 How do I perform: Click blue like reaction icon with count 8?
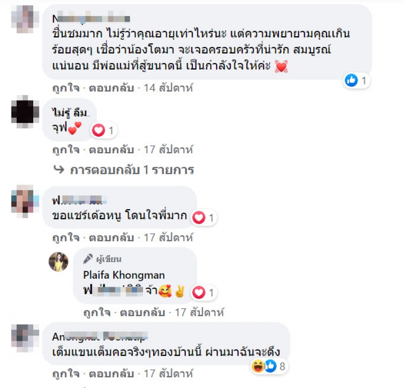coord(270,366)
